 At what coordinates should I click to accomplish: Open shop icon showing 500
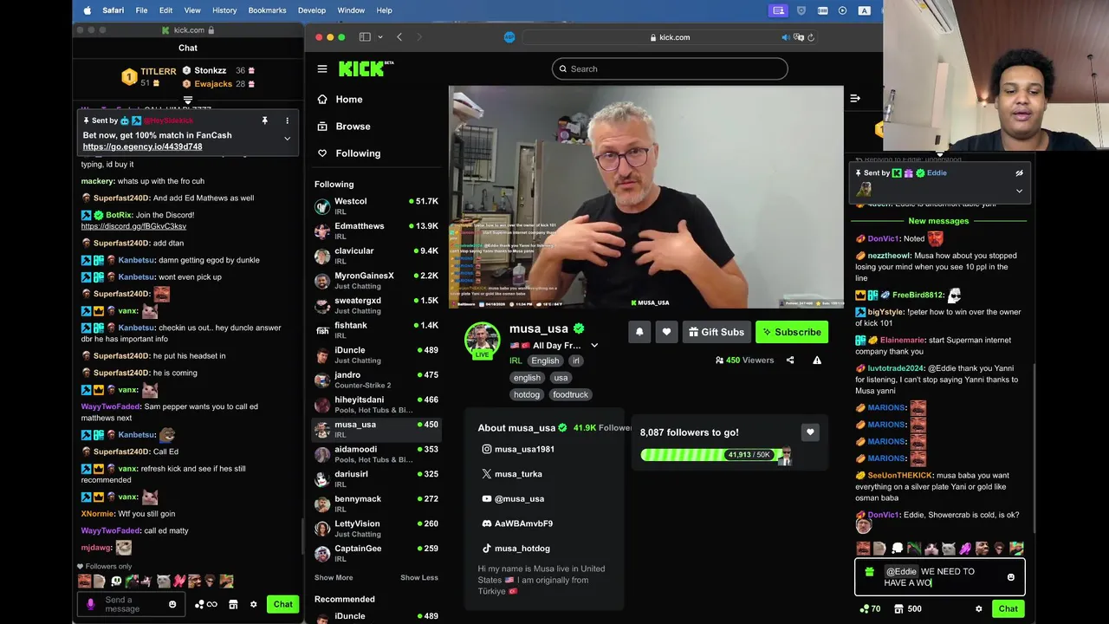[x=909, y=609]
